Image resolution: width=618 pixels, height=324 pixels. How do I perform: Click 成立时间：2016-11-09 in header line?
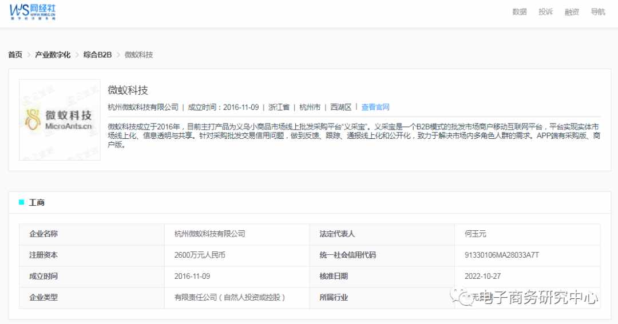click(223, 107)
